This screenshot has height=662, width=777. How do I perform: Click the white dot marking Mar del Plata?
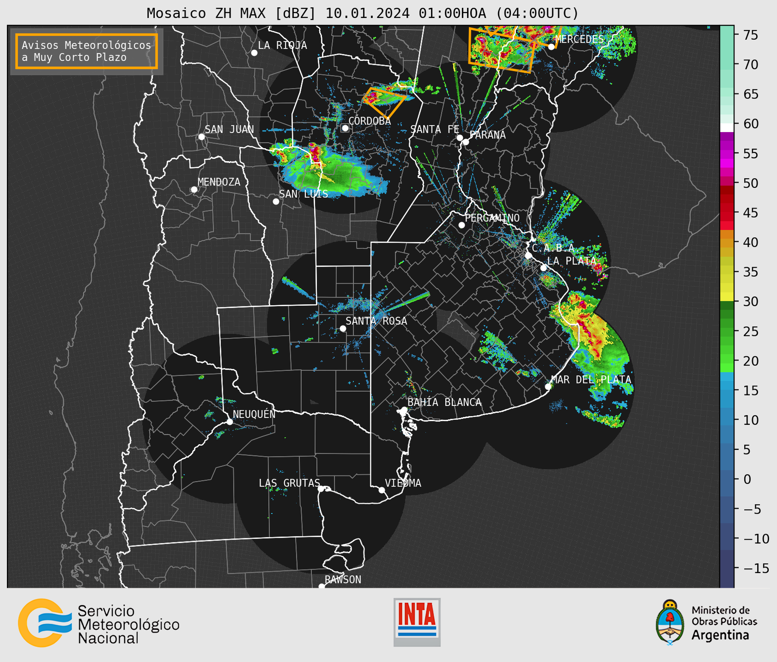click(548, 386)
